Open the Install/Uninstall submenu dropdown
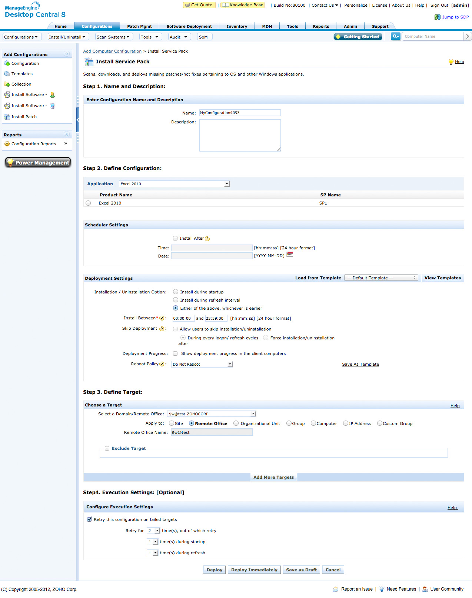The height and width of the screenshot is (598, 472). 68,37
